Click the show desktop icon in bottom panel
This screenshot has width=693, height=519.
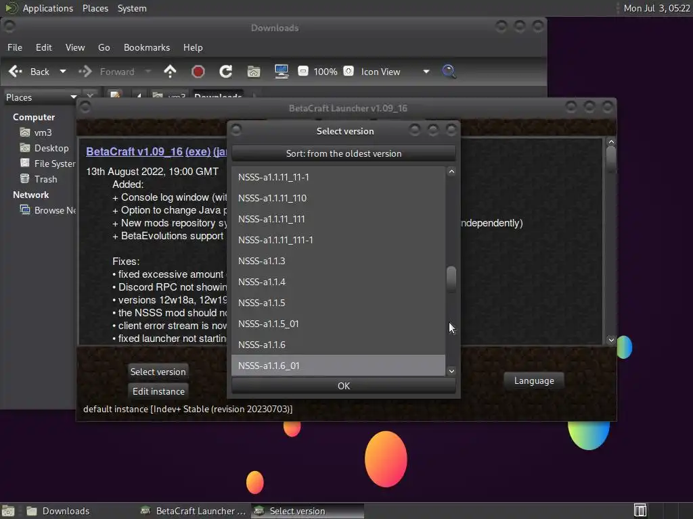(x=8, y=511)
